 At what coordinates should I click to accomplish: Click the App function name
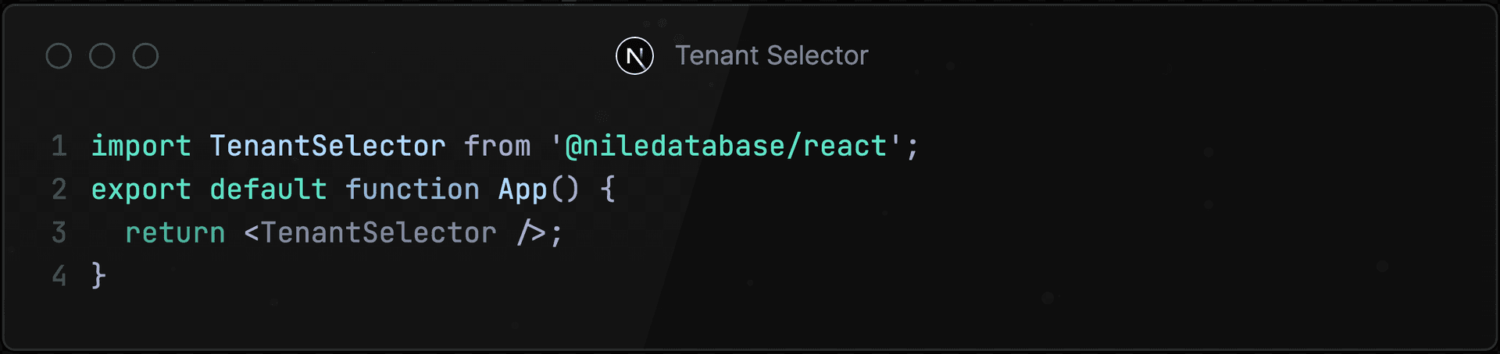click(523, 189)
